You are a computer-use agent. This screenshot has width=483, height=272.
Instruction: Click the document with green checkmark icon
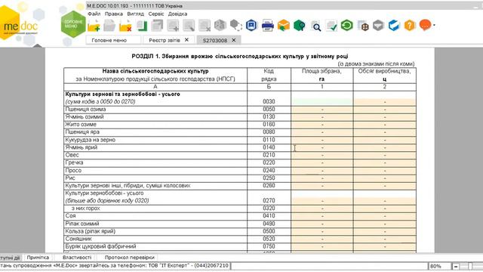[x=331, y=26]
